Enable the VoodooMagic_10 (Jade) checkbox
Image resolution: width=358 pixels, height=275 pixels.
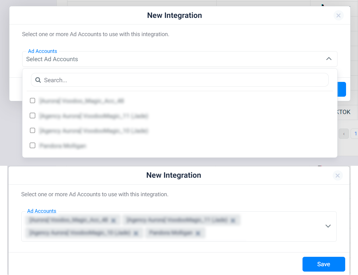click(x=32, y=130)
